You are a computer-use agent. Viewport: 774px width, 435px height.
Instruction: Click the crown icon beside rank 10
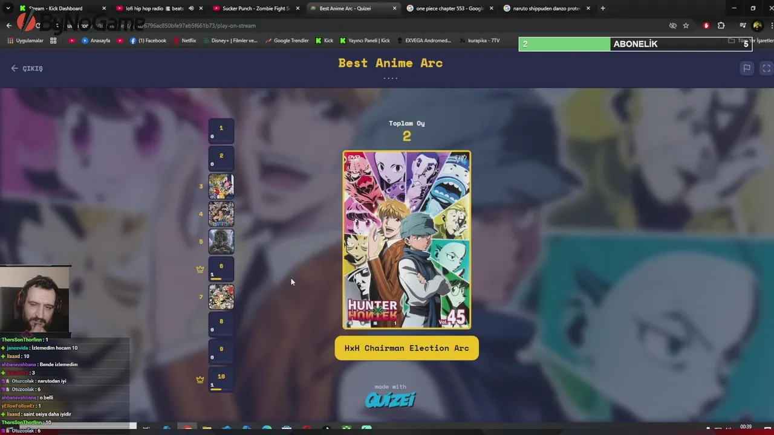coord(200,379)
